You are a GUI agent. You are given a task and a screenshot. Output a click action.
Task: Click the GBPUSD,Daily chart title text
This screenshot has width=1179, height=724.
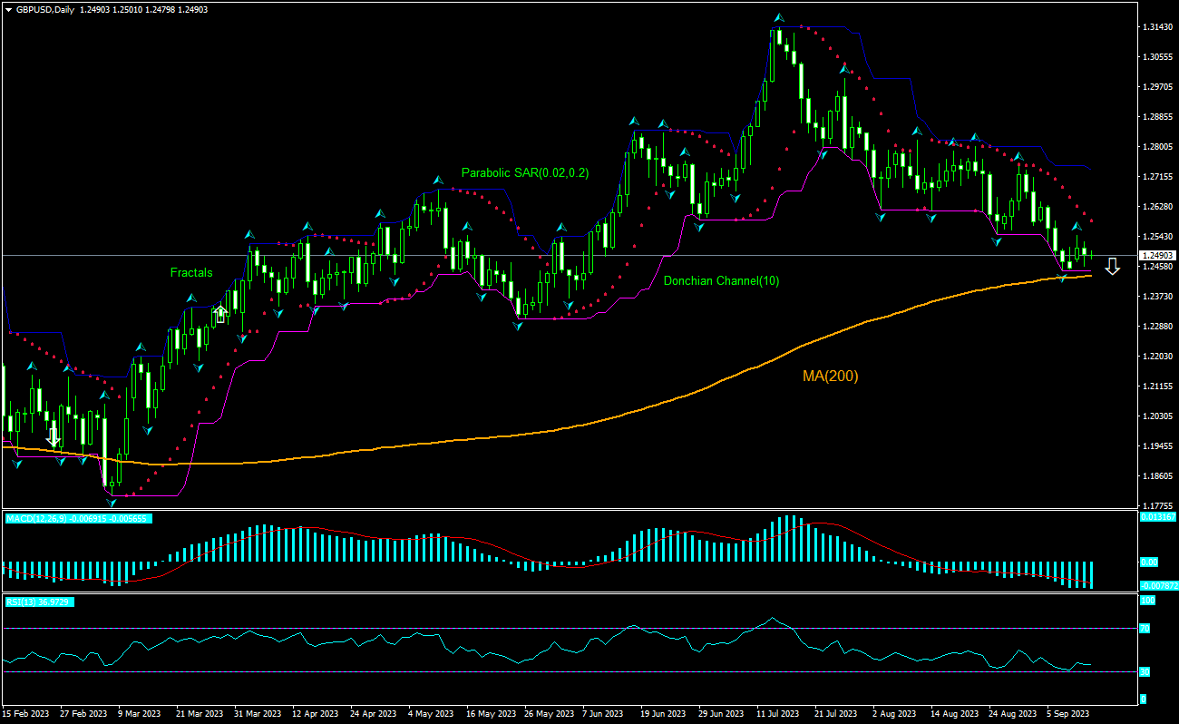pyautogui.click(x=45, y=9)
